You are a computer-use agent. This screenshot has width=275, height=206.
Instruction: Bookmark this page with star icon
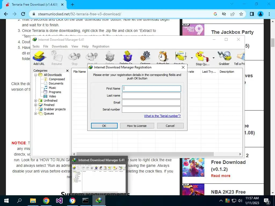click(x=241, y=14)
